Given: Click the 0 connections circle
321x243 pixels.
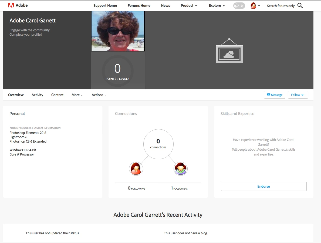Looking at the screenshot, I should [x=158, y=144].
